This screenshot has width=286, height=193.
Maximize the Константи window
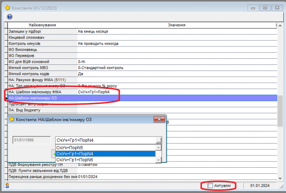[x=265, y=7]
